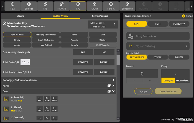Click the Kupon coin counter icon
The height and width of the screenshot is (123, 194).
pyautogui.click(x=183, y=16)
